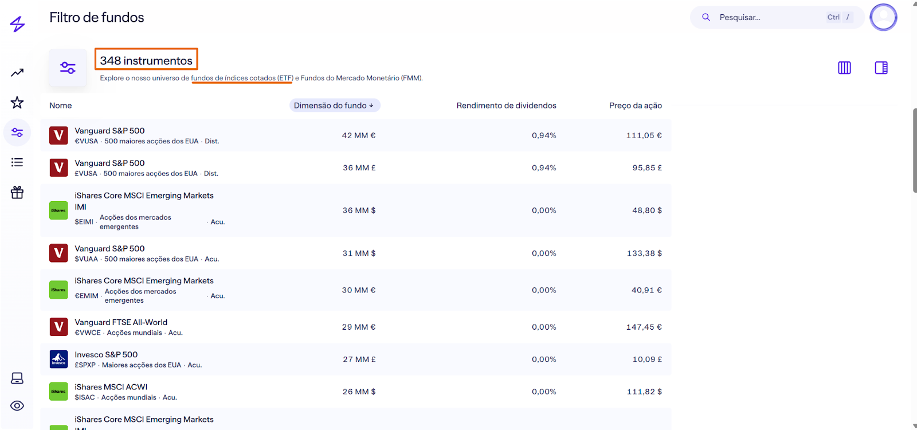Click the 147,45 € share price
This screenshot has height=430, width=917.
(644, 327)
